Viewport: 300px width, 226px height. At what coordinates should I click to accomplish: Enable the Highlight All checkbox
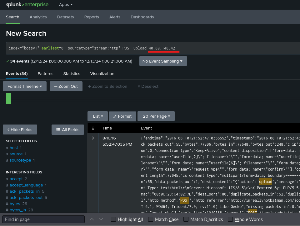pos(113,219)
